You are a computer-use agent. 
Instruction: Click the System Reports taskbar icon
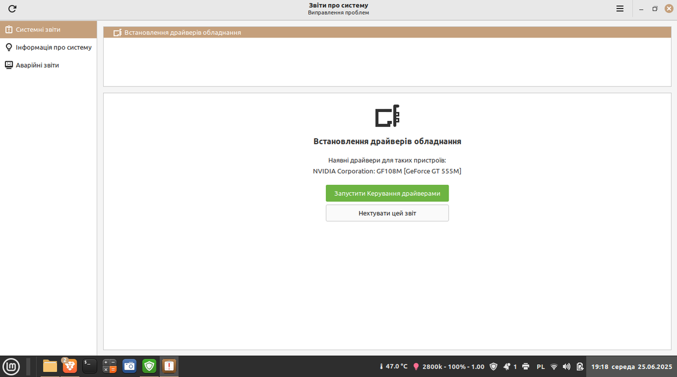click(169, 365)
